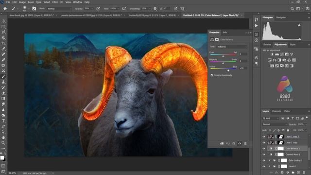Open the layer blend mode dropdown

point(275,124)
